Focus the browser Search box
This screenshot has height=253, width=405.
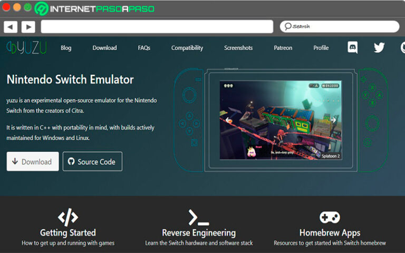pos(339,26)
